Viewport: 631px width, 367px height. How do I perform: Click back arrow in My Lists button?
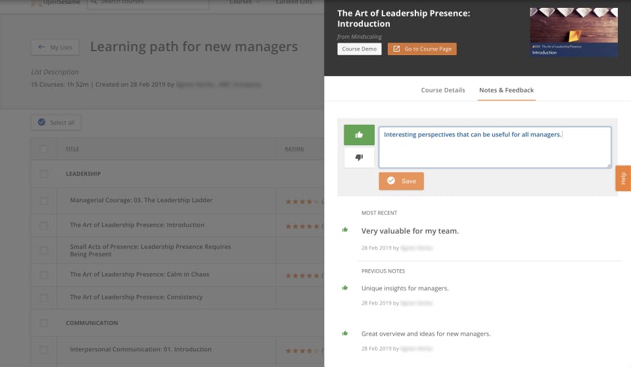click(x=42, y=47)
